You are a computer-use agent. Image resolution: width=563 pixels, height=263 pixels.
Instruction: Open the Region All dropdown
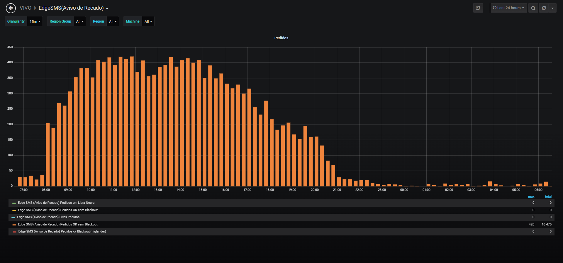pyautogui.click(x=113, y=21)
